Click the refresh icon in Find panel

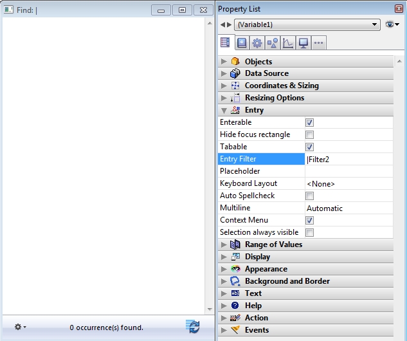[x=193, y=327]
